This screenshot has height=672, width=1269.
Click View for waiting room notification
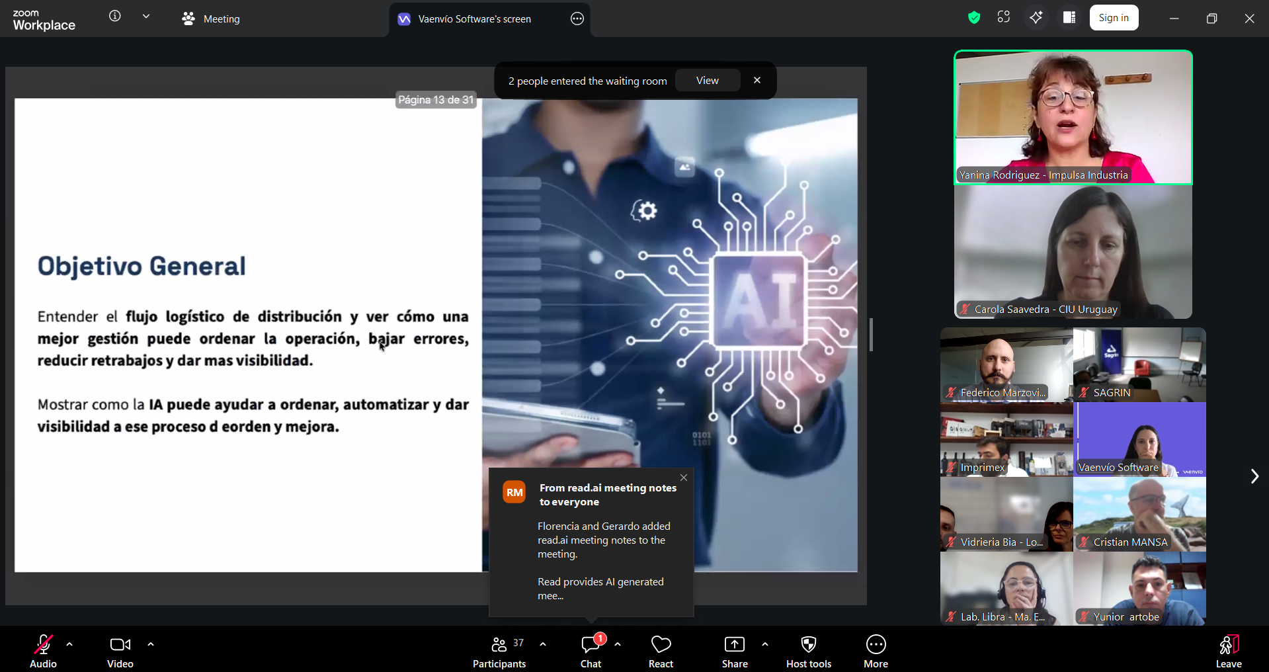[x=707, y=81]
